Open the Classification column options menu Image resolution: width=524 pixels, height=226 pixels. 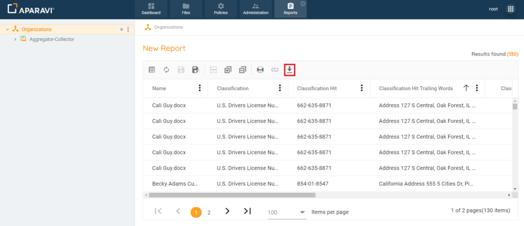tap(280, 88)
